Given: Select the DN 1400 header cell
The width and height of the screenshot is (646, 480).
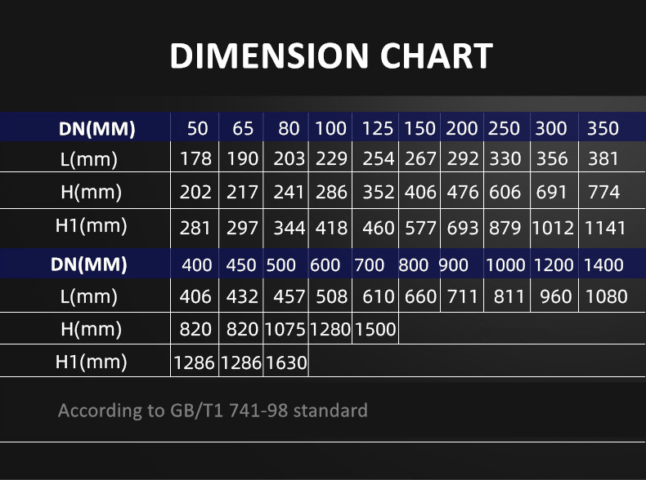Looking at the screenshot, I should coord(603,264).
